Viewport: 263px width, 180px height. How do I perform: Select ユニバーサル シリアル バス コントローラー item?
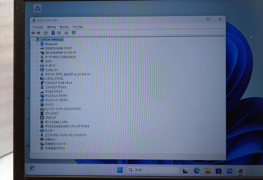66,135
